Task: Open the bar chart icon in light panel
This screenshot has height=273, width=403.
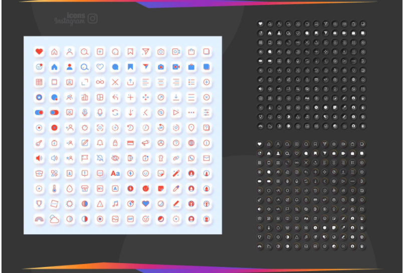Action: 85,97
